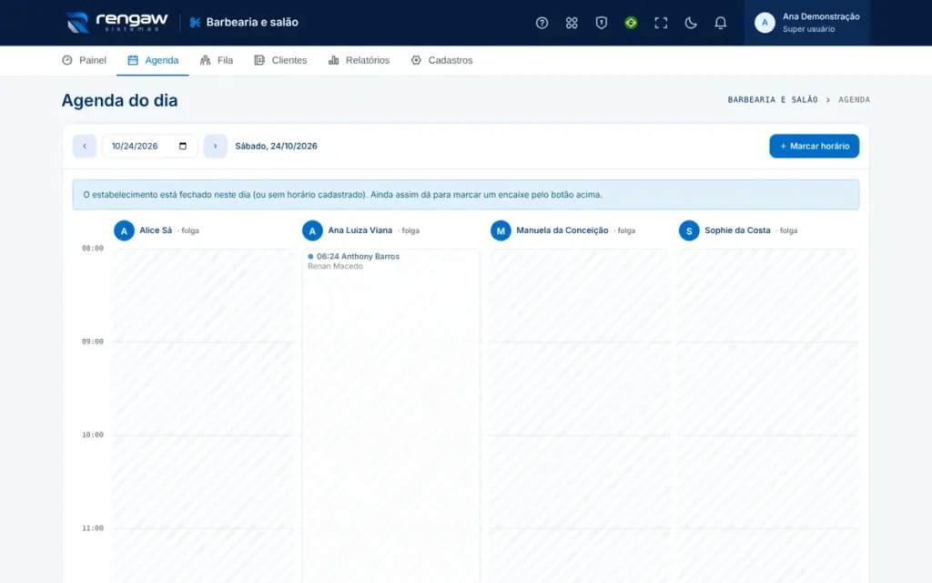
Task: Go to next day arrow
Action: (215, 146)
